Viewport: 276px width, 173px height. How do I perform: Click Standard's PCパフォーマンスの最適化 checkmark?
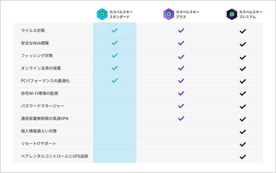click(114, 80)
